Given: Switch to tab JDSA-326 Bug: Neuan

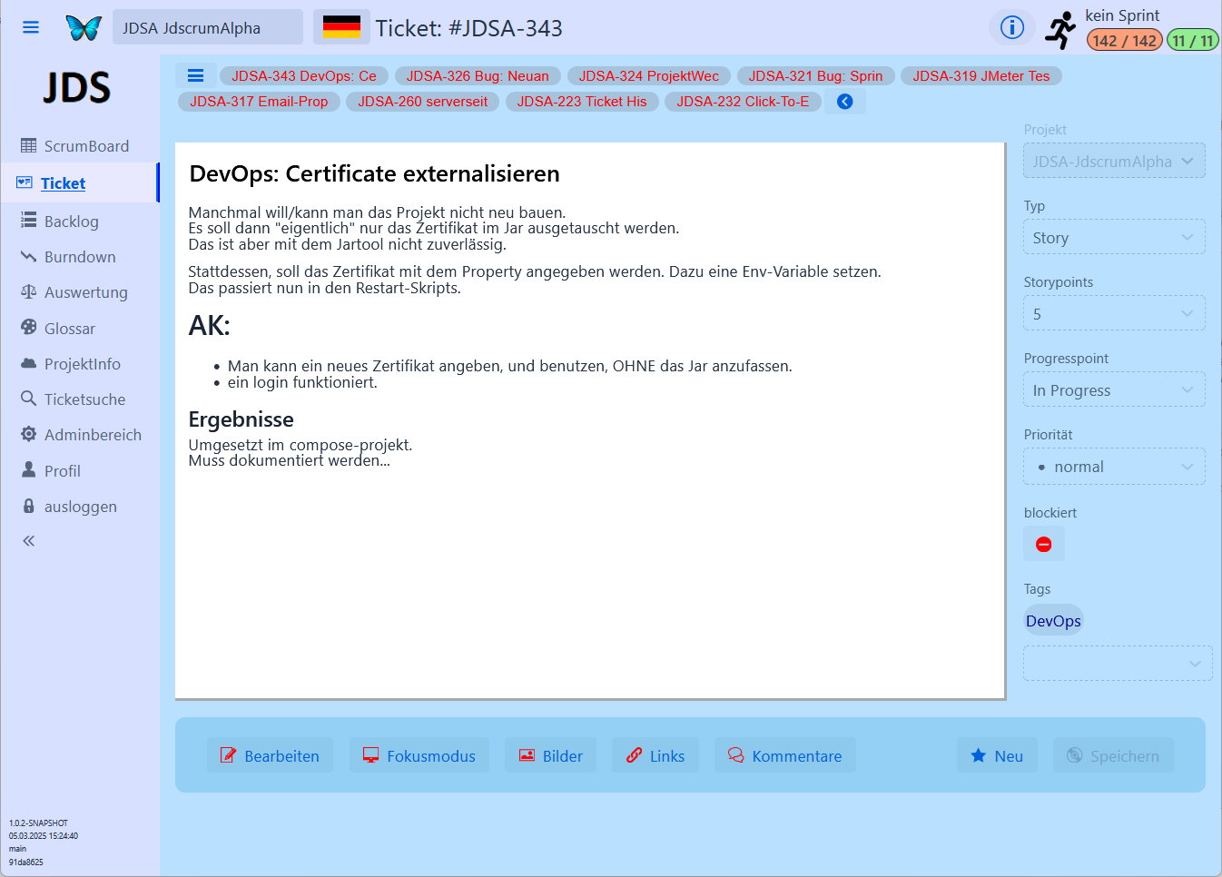Looking at the screenshot, I should (x=478, y=76).
